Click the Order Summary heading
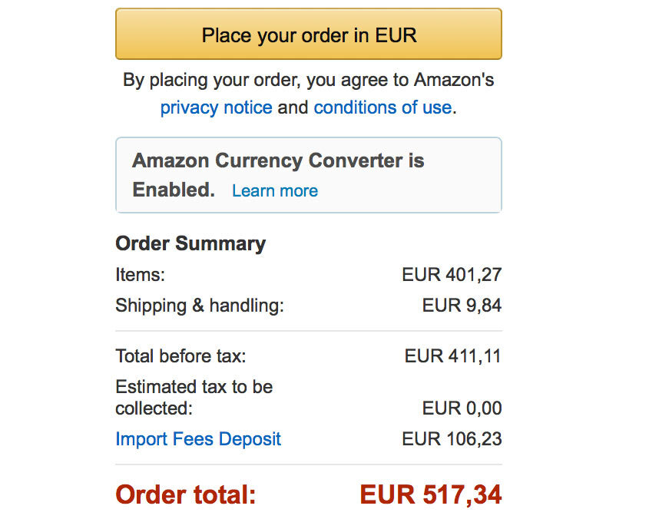The image size is (649, 519). coord(190,244)
